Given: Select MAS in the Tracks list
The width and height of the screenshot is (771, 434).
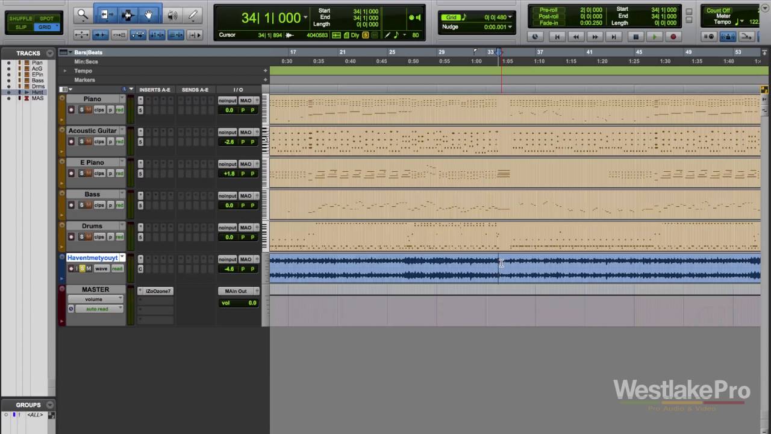Looking at the screenshot, I should pos(37,98).
